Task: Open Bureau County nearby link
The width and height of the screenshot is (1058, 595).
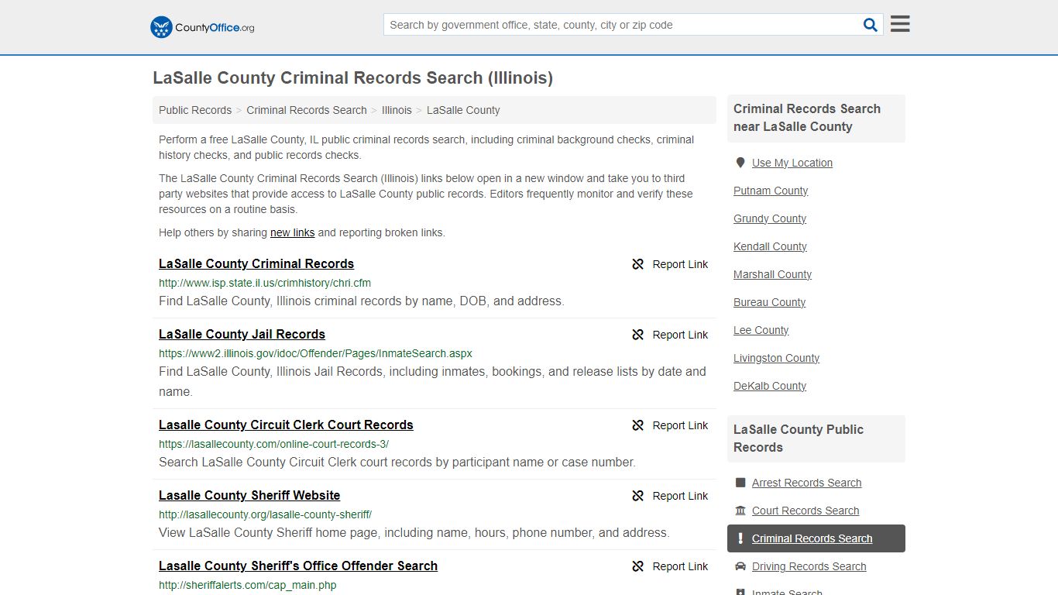Action: point(769,302)
